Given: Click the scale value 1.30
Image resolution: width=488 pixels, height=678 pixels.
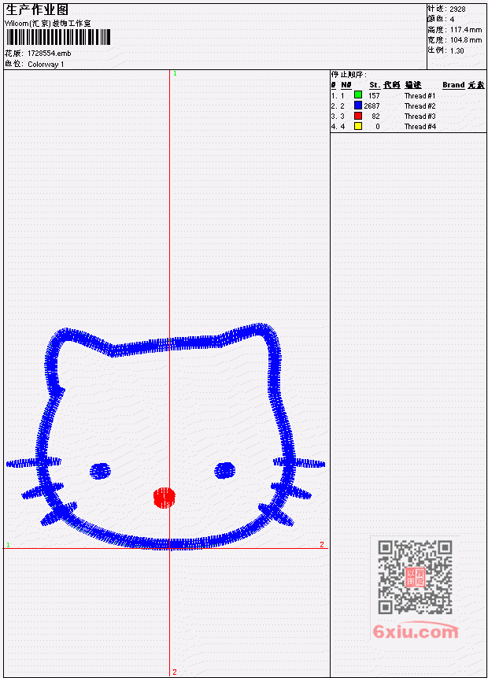Looking at the screenshot, I should (x=457, y=50).
